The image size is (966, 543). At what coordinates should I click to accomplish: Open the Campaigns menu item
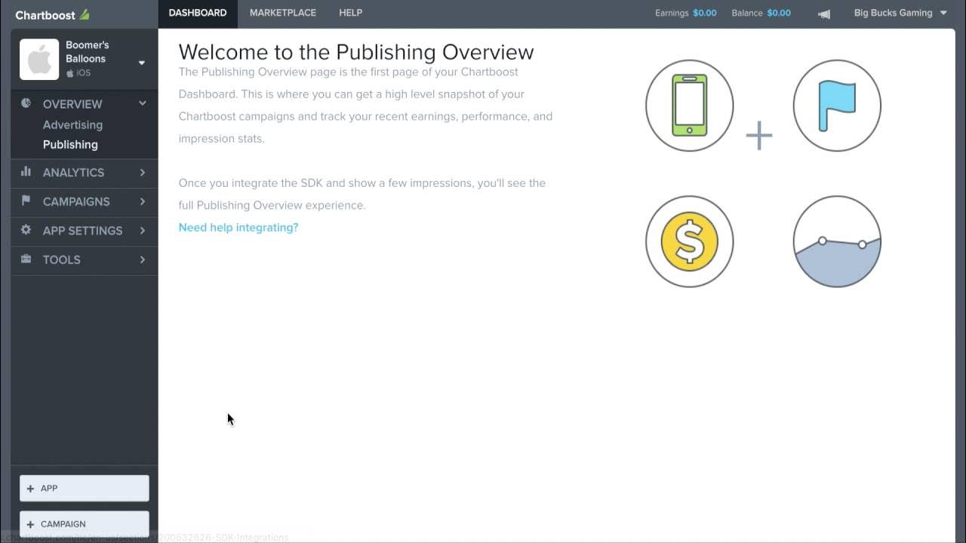click(x=84, y=201)
